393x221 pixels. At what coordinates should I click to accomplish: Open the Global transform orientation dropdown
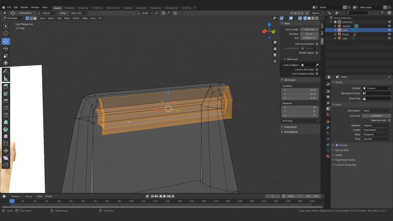pos(145,13)
